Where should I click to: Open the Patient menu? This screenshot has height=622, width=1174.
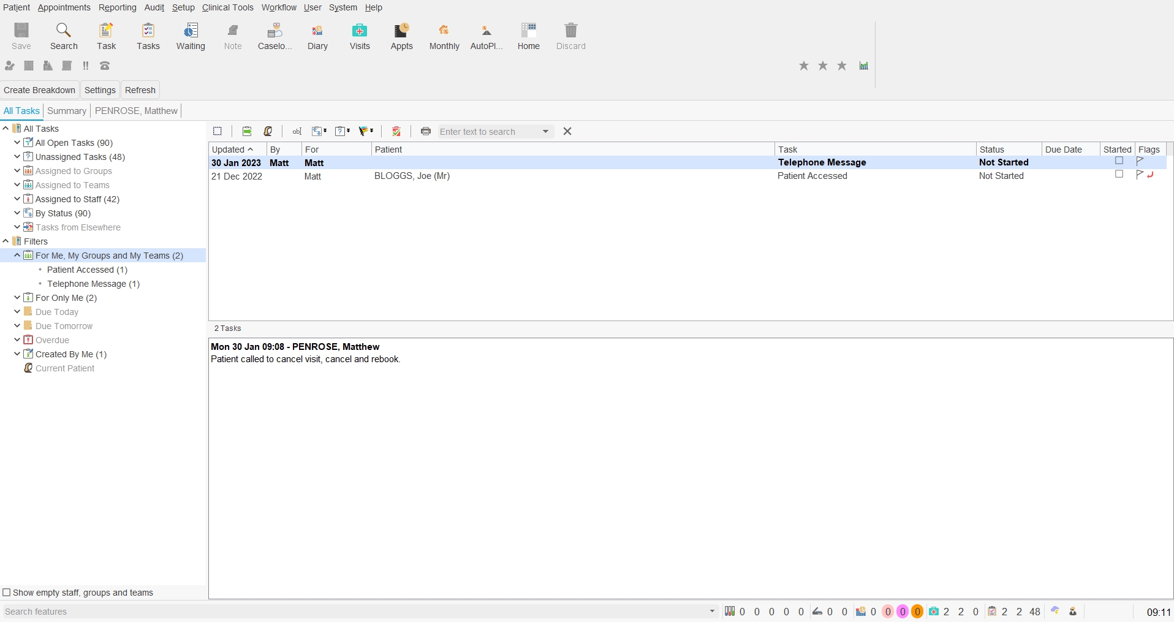17,7
